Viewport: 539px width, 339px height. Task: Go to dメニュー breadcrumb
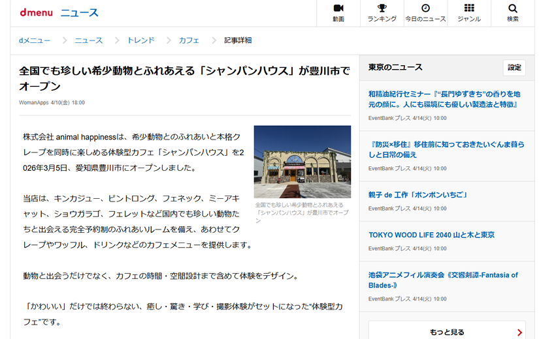35,40
